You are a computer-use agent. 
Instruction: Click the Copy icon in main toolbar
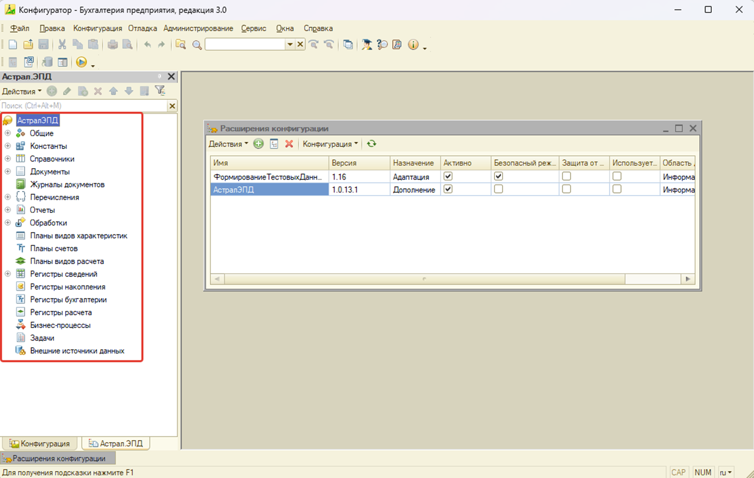(x=77, y=44)
